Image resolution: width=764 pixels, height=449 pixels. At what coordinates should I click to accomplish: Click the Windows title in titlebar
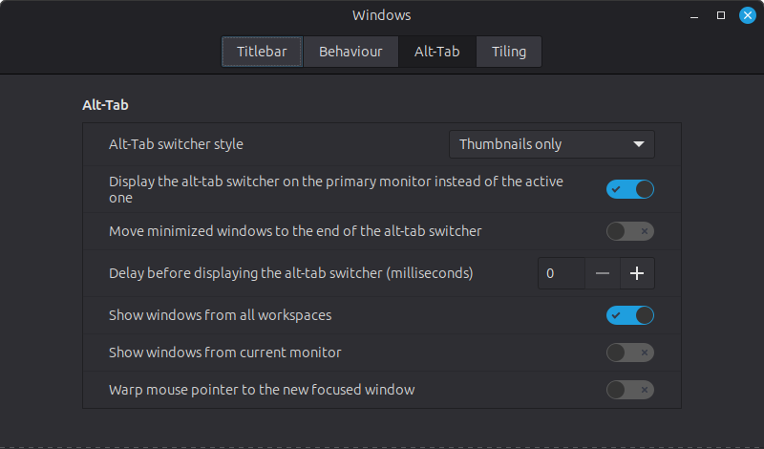(x=381, y=15)
